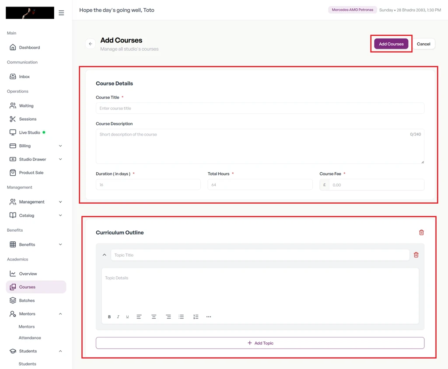The image size is (448, 369).
Task: Open Live Studio
Action: pos(36,132)
